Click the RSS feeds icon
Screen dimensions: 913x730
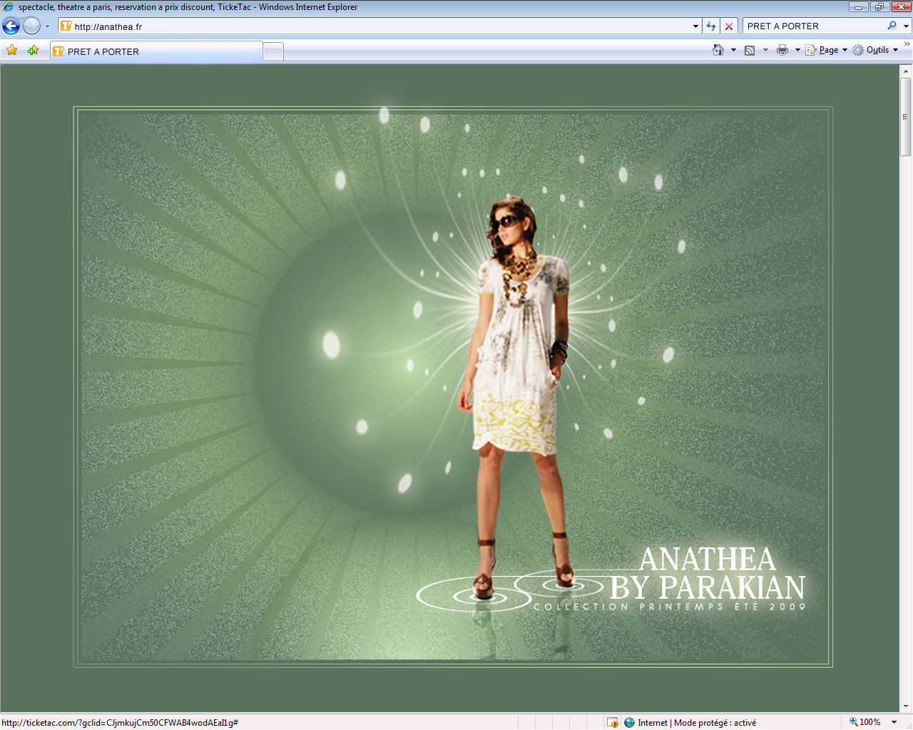(750, 50)
